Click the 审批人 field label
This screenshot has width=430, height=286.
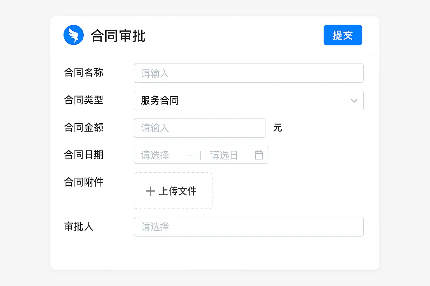click(x=79, y=227)
